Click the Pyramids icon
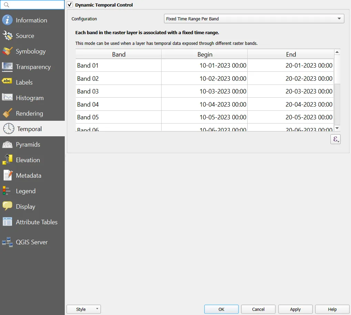The image size is (351, 315). click(x=7, y=144)
